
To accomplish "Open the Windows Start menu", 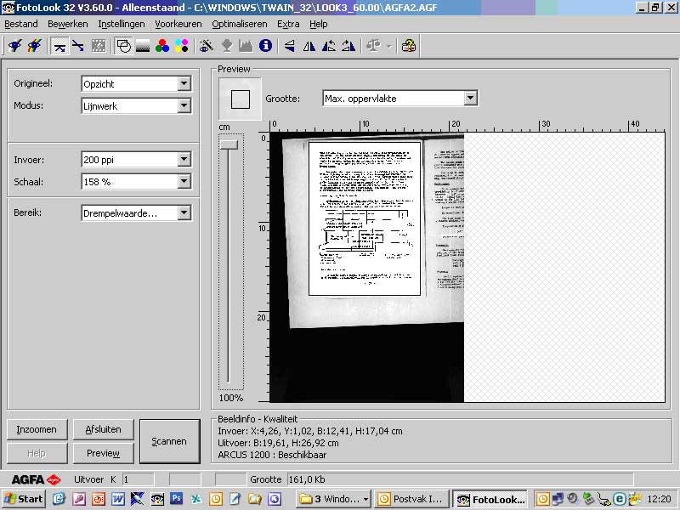I will coord(25,499).
